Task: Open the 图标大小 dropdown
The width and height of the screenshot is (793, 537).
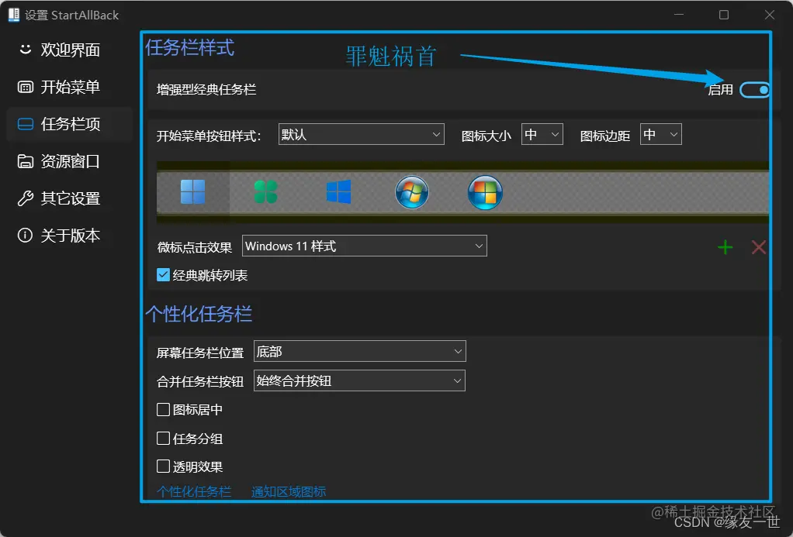Action: 542,134
